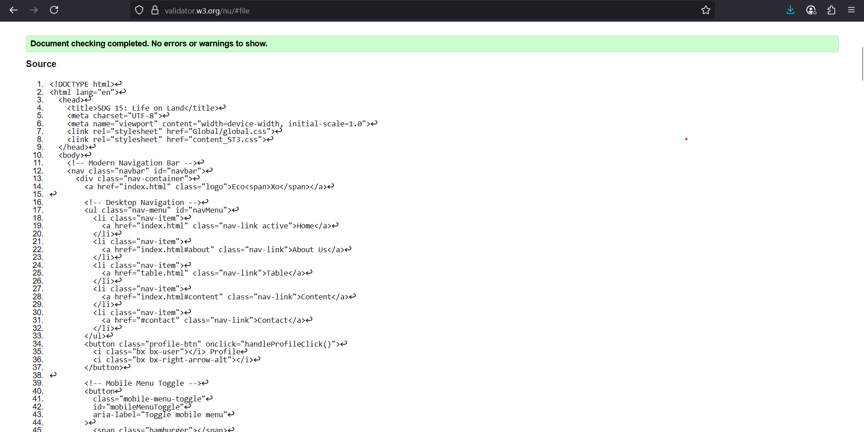The image size is (864, 432).
Task: Click the 'Document checking completed' message
Action: 432,44
